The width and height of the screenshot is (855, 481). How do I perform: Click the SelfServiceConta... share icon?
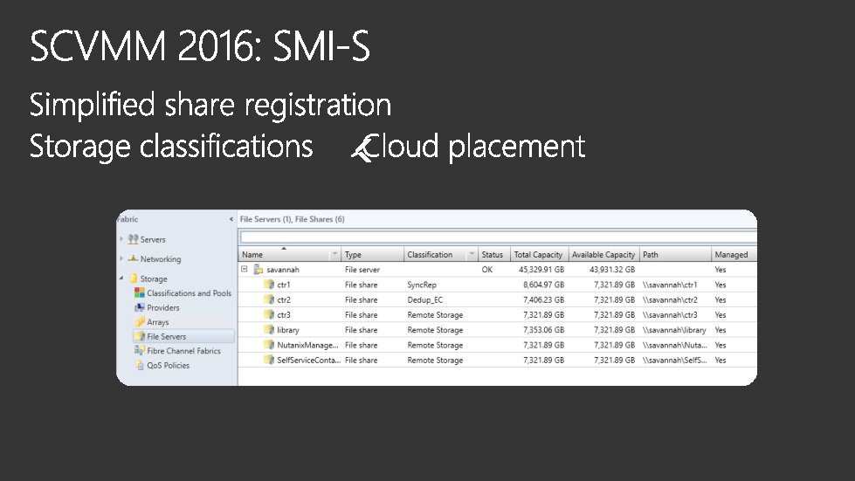point(269,360)
